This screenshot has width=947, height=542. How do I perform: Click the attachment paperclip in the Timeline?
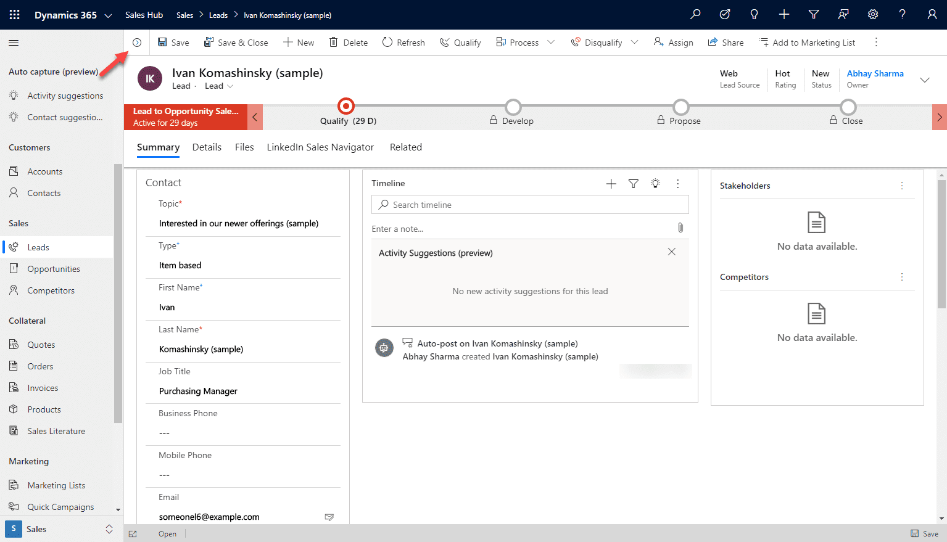click(x=680, y=228)
